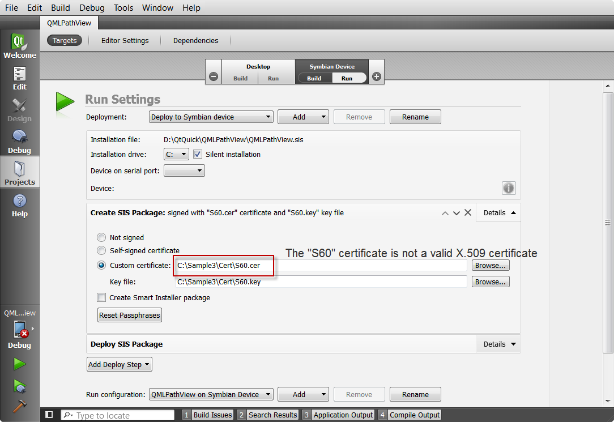Remove the Create SIS Package step
Screen dimensions: 614x422
[467, 212]
